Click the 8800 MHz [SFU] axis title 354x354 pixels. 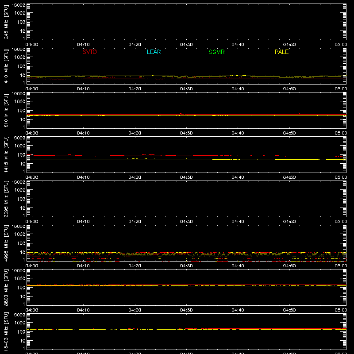[6, 287]
